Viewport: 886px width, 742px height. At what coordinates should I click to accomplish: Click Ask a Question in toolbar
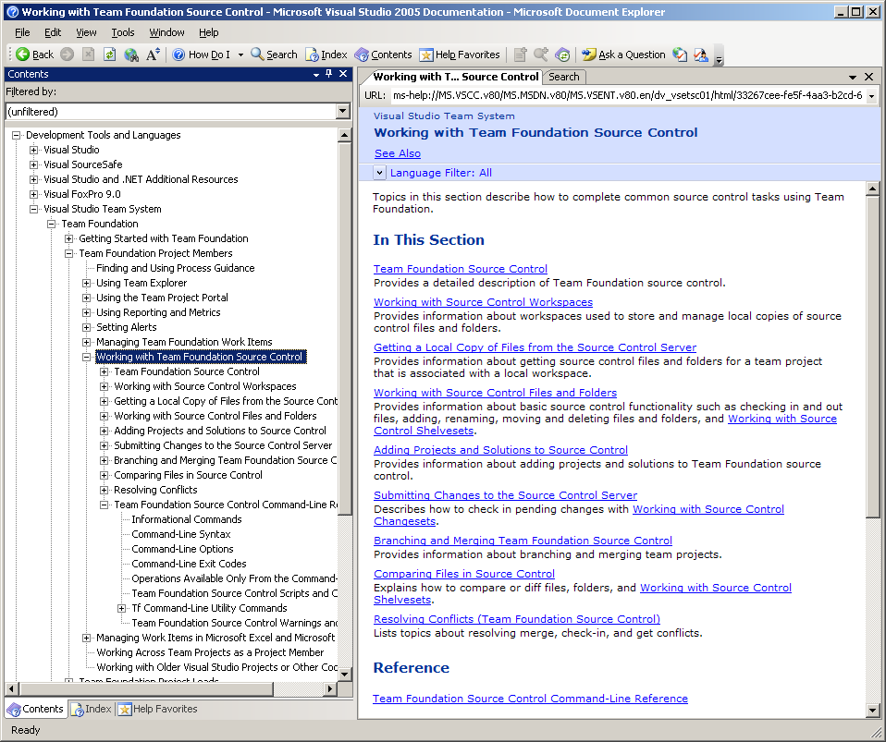coord(624,55)
